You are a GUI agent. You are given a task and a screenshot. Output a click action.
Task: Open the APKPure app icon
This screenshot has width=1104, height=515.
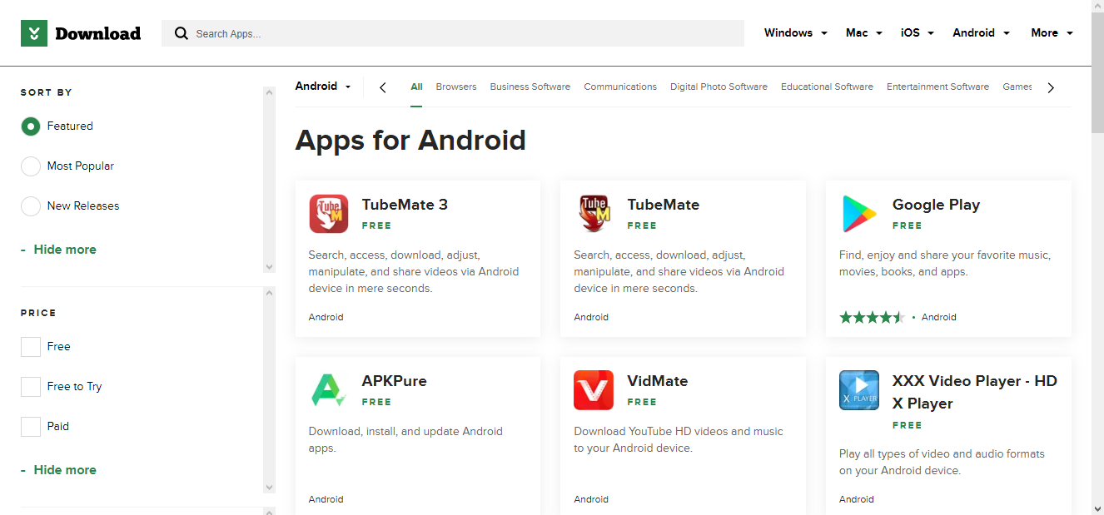[329, 390]
